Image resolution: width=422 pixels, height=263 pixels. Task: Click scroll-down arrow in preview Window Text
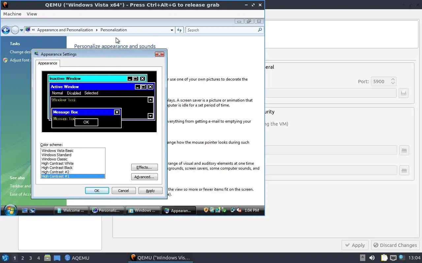pyautogui.click(x=150, y=116)
